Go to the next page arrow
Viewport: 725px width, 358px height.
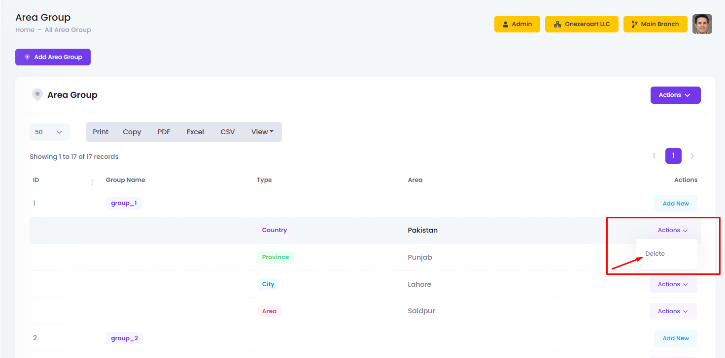coord(692,156)
